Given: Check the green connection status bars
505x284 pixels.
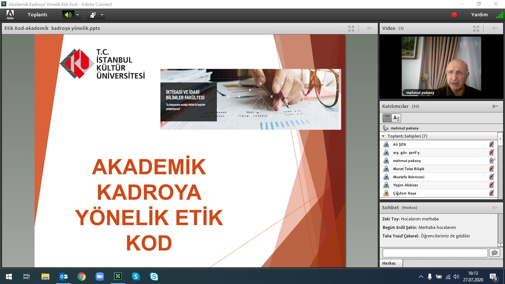Looking at the screenshot, I should (499, 15).
